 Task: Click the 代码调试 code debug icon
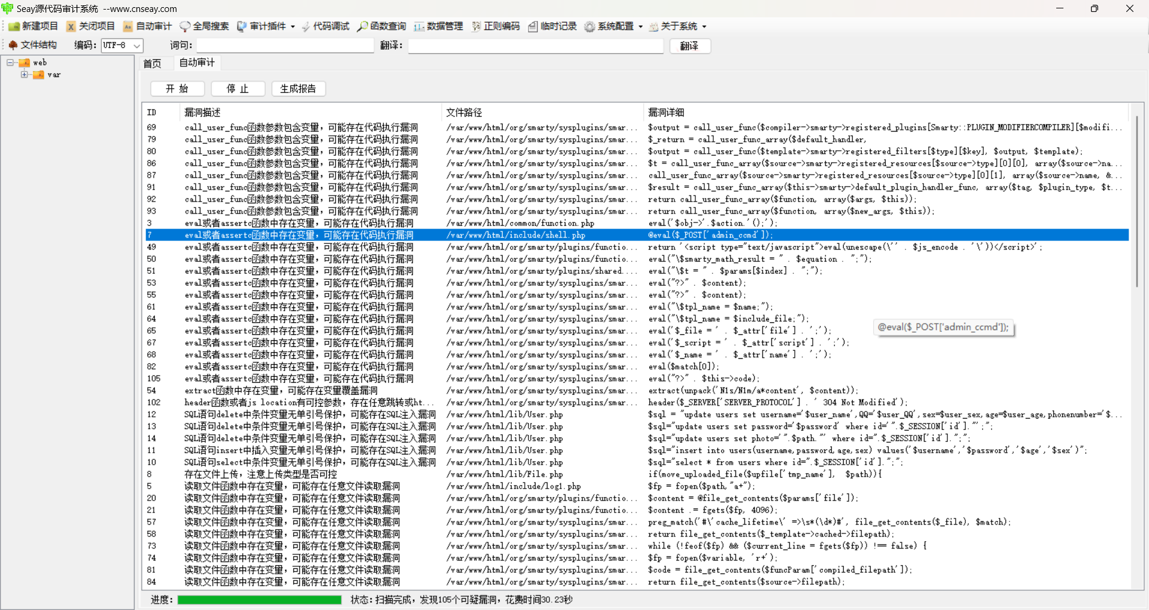pos(306,26)
